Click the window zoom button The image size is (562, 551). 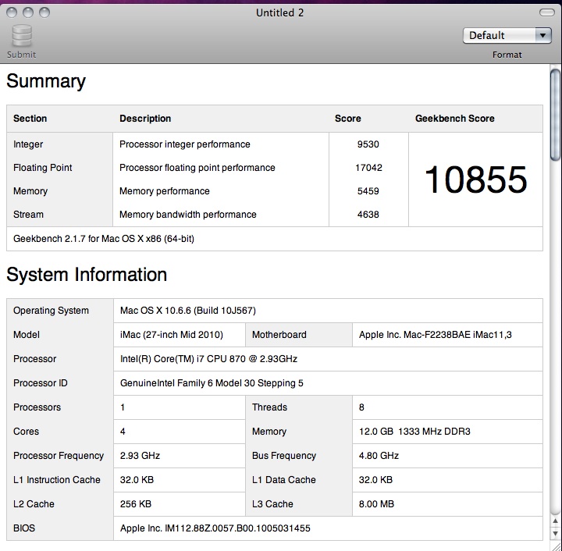[x=44, y=12]
